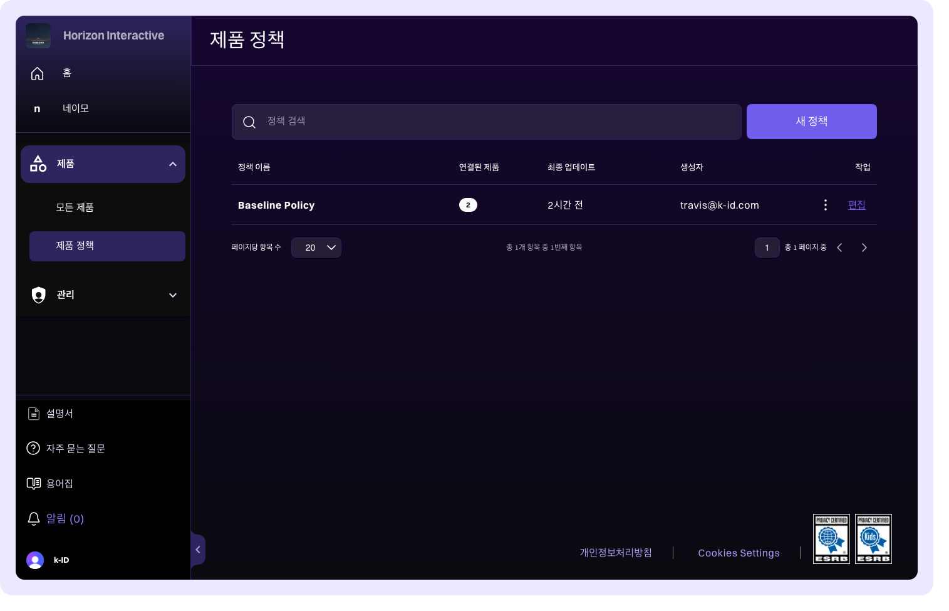Click the travis@k-id.com creator cell

pos(720,206)
